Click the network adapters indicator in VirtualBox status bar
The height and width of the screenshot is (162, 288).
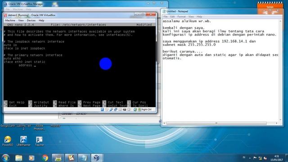click(116, 109)
